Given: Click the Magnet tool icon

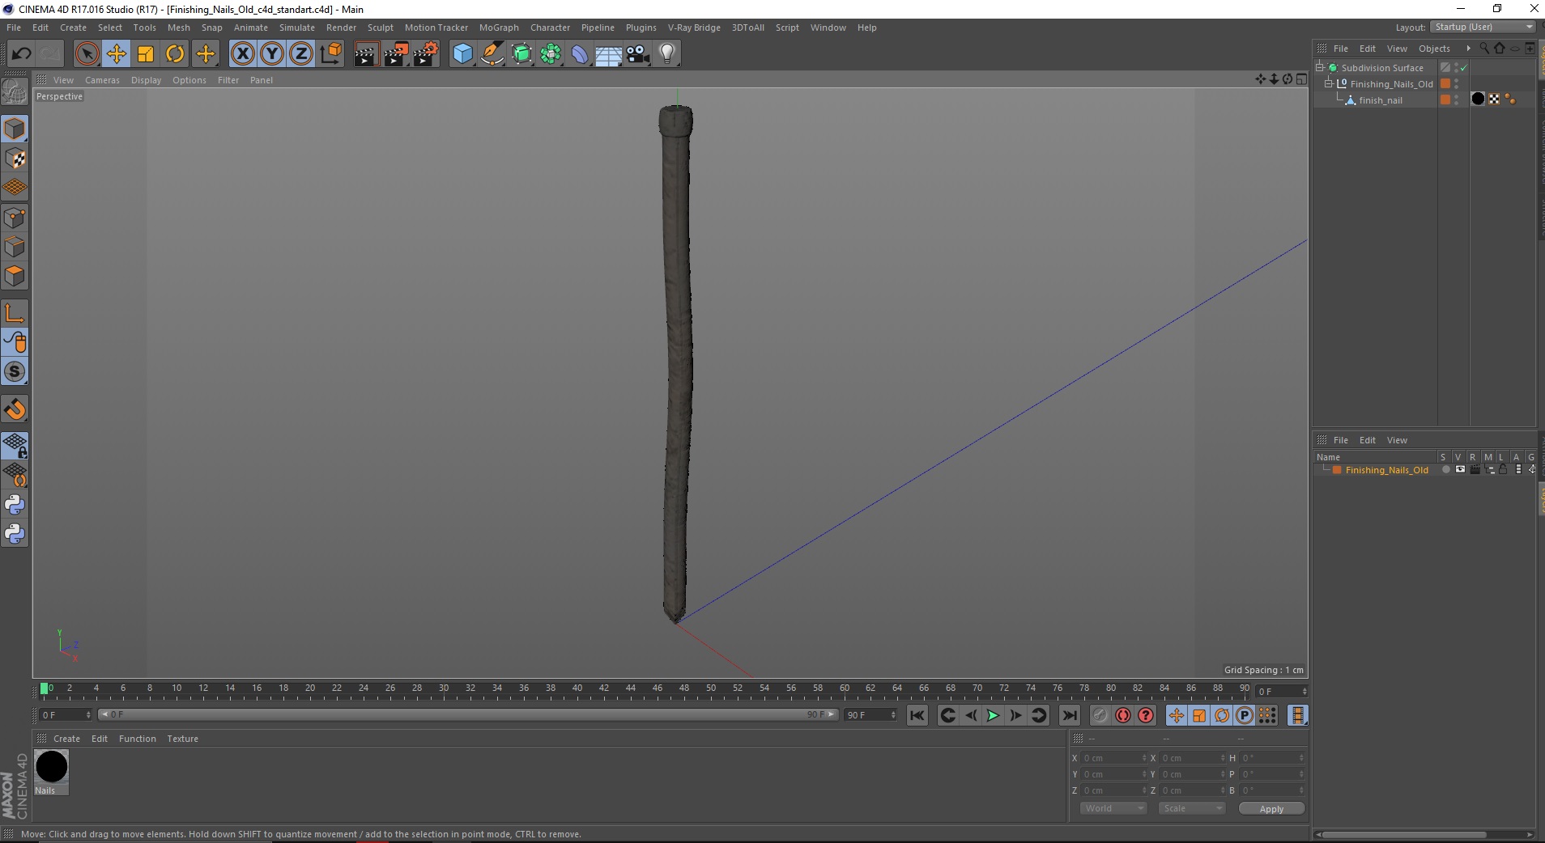Looking at the screenshot, I should [x=15, y=409].
